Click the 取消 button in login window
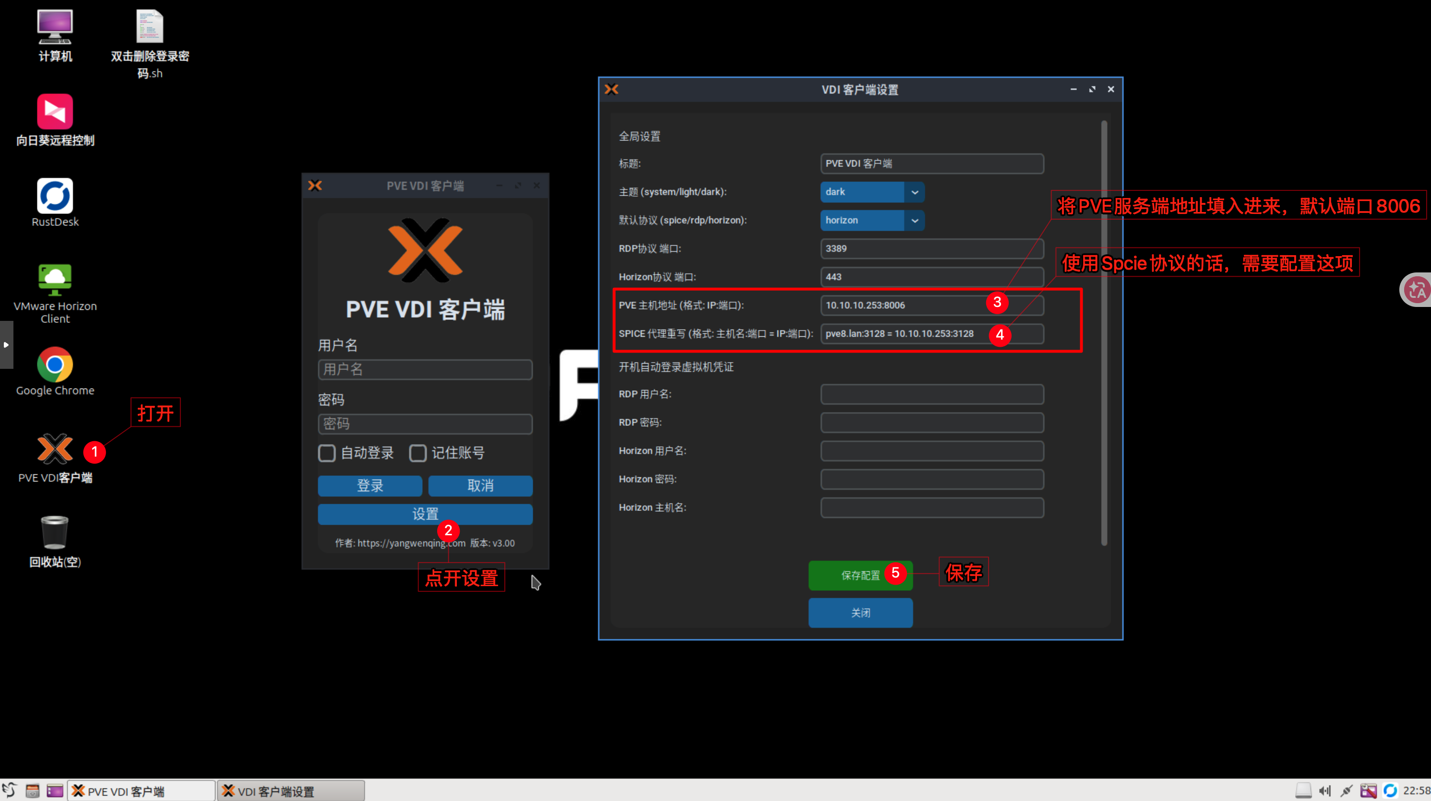The width and height of the screenshot is (1431, 801). [480, 486]
